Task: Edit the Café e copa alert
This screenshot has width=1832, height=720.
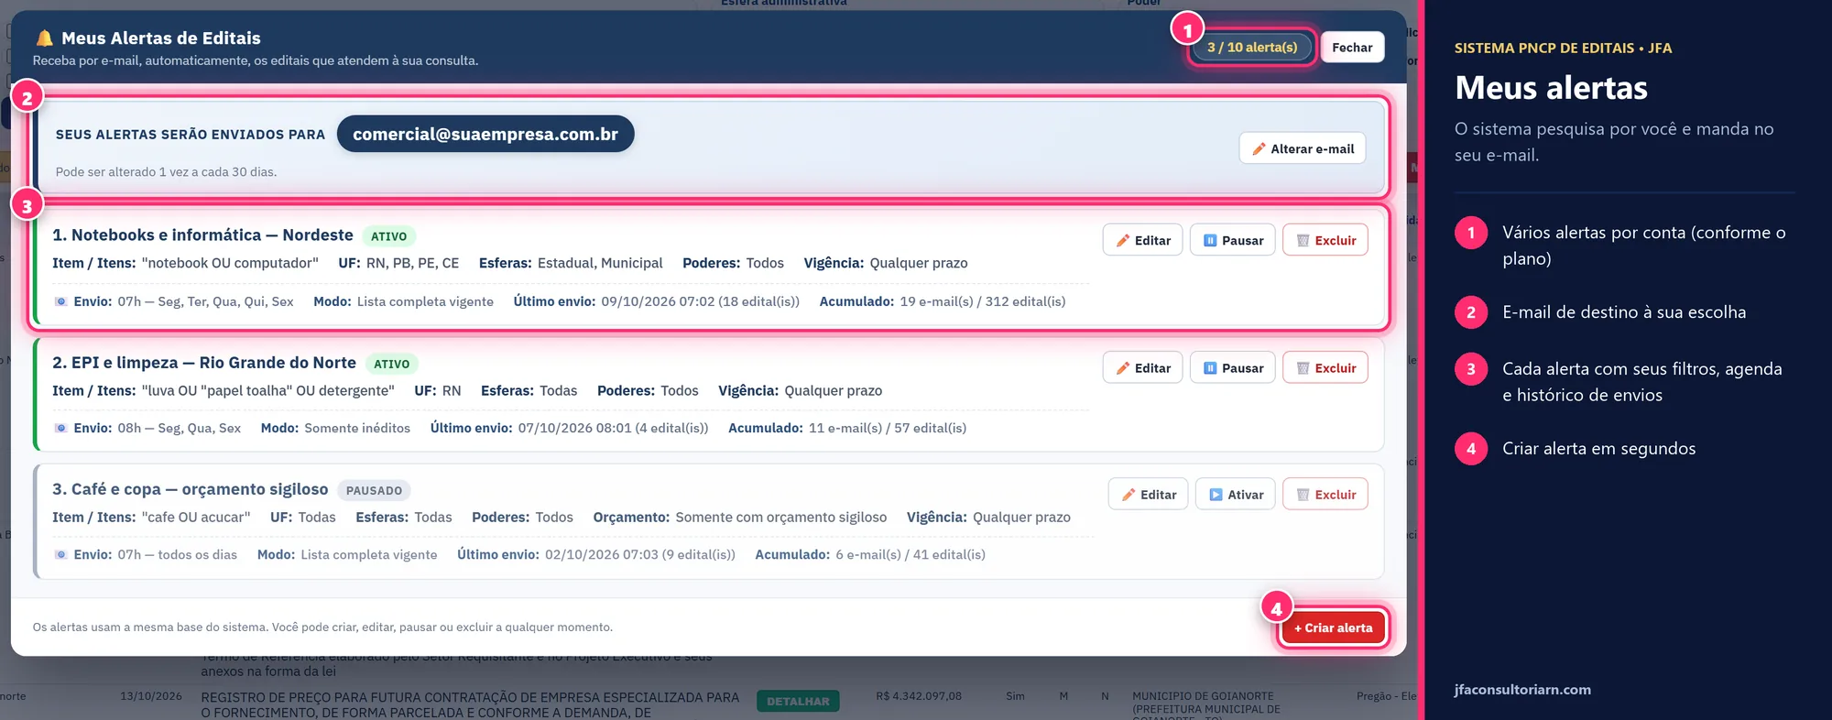Action: 1149,494
